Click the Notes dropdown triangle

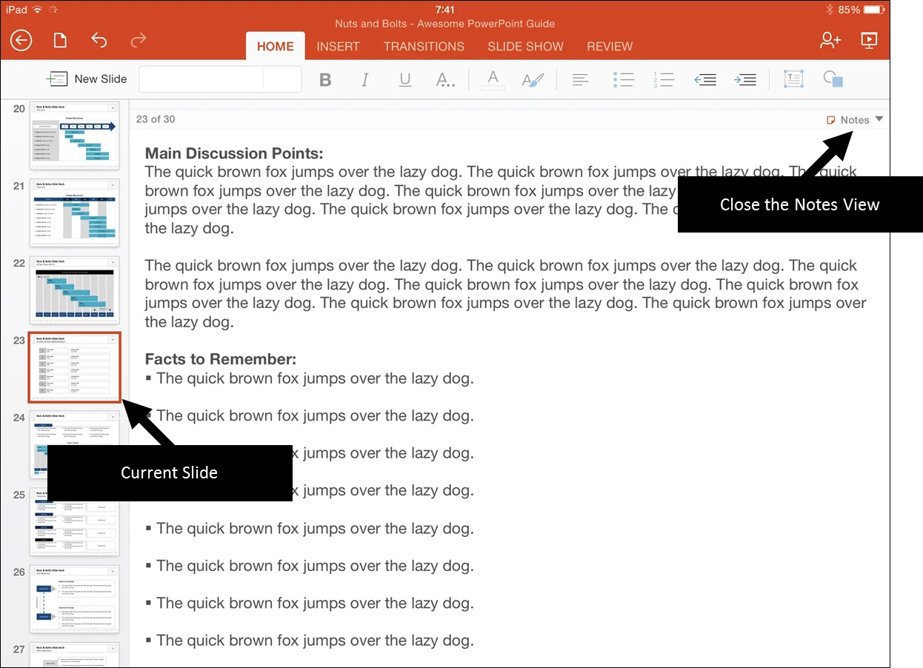click(879, 119)
